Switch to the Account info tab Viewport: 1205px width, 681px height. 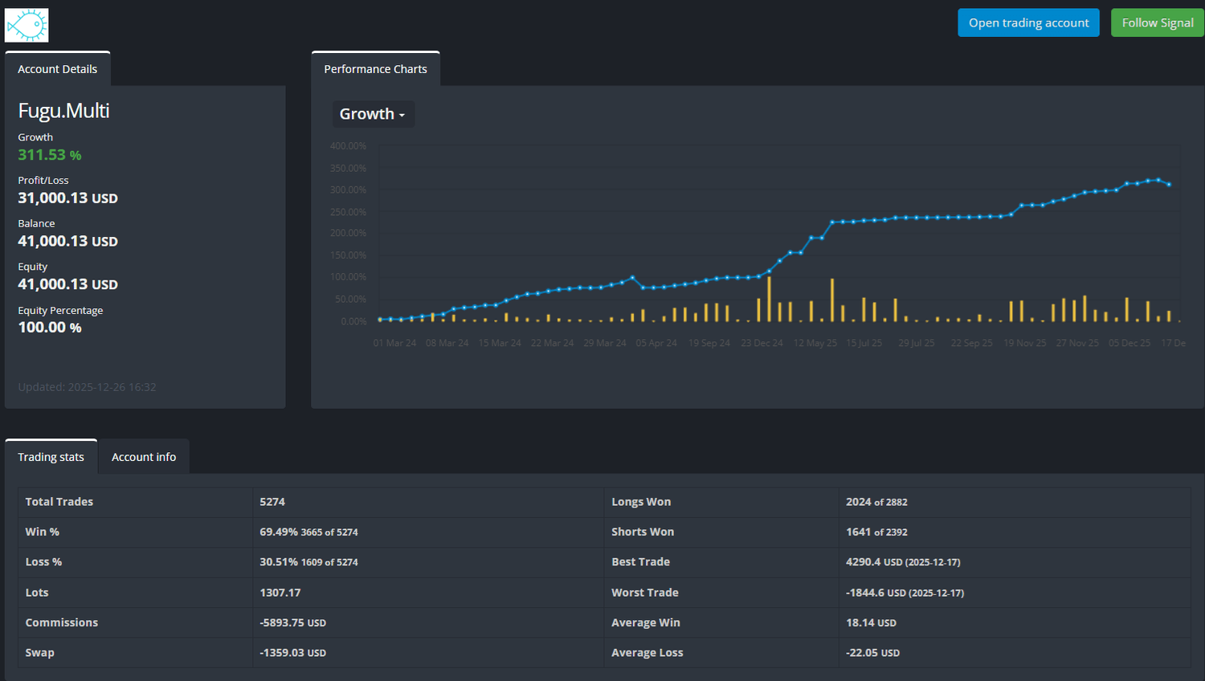(x=144, y=456)
